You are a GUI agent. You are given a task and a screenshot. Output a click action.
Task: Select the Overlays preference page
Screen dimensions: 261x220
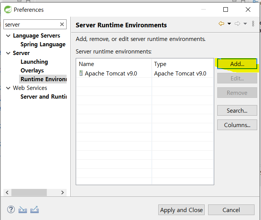coord(32,71)
